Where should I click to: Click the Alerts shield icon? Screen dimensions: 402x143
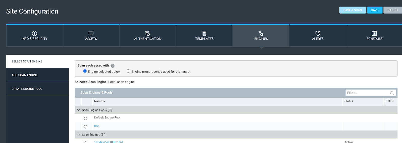point(318,33)
